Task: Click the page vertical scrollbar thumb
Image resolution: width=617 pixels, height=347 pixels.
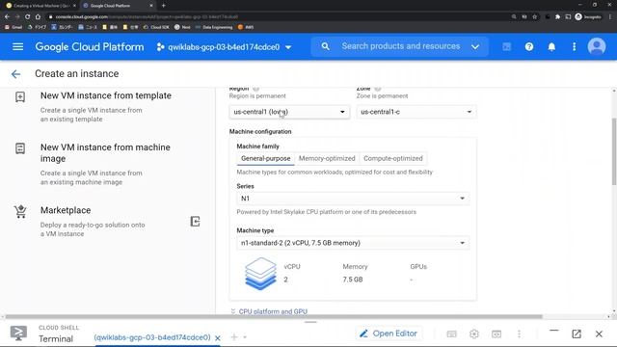Action: 614,151
